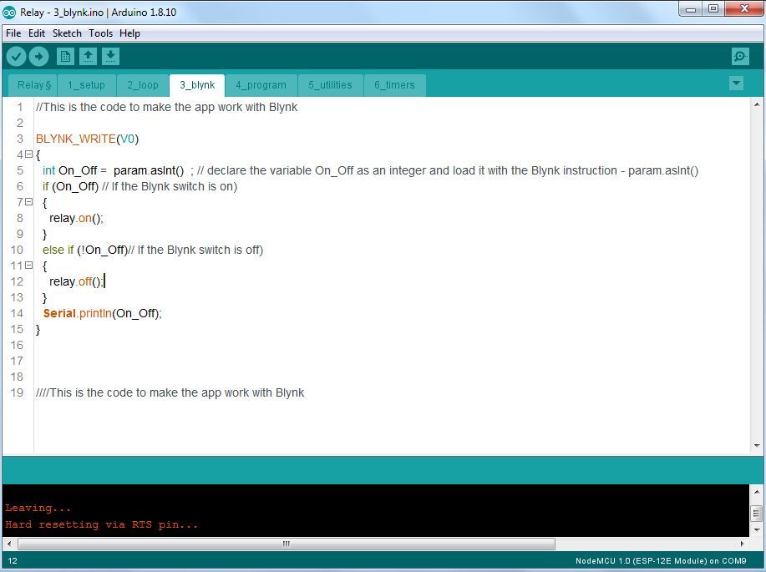The width and height of the screenshot is (766, 572).
Task: Click the NodeMCU 1.0 board status text
Action: (x=661, y=561)
